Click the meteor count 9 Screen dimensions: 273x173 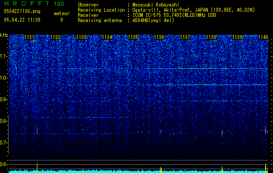click(x=62, y=20)
